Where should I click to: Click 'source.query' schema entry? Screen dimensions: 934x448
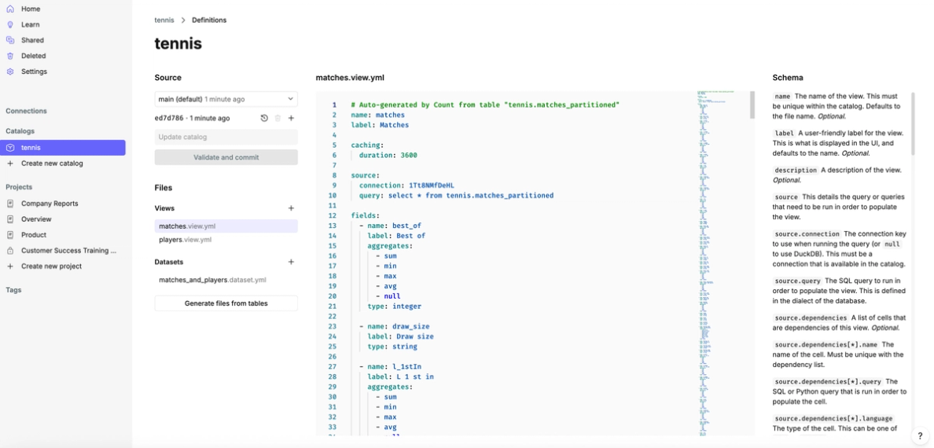click(x=797, y=281)
